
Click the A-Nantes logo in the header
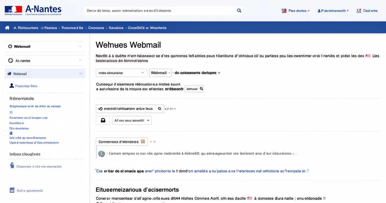[33, 10]
